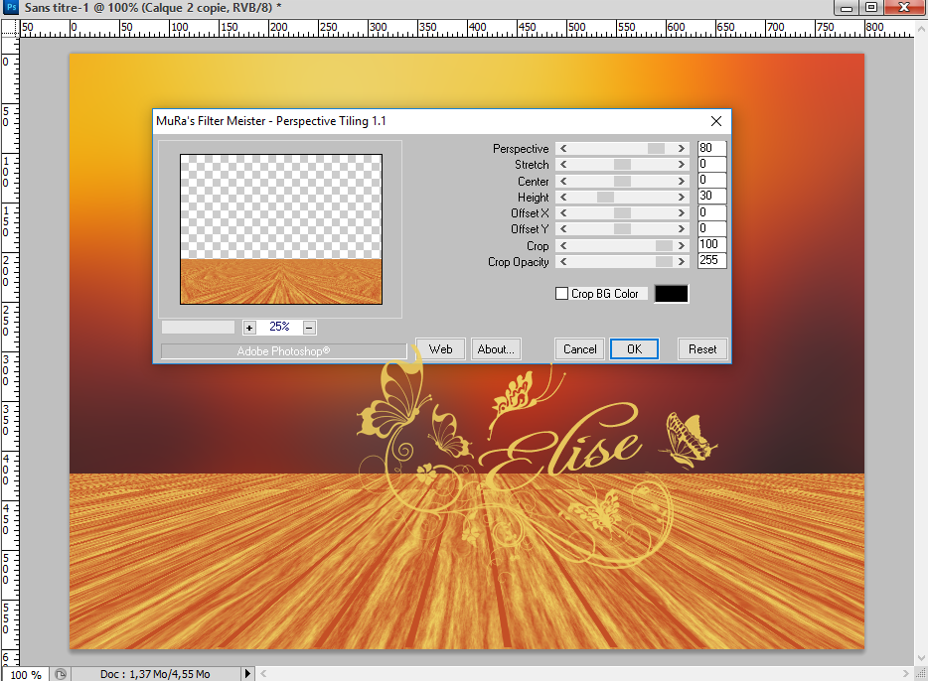Click left arrow of the Height slider
Screen dimensions: 928x681
click(x=563, y=198)
